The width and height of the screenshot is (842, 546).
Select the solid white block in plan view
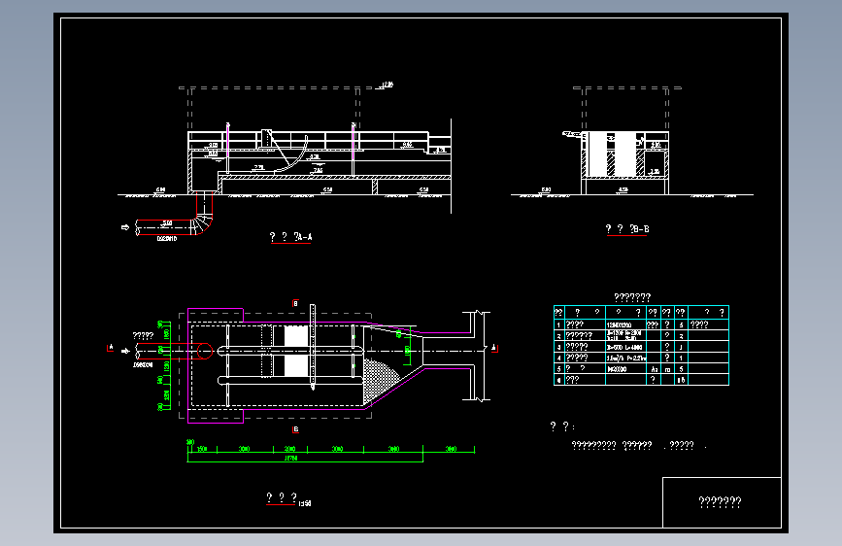pyautogui.click(x=296, y=351)
